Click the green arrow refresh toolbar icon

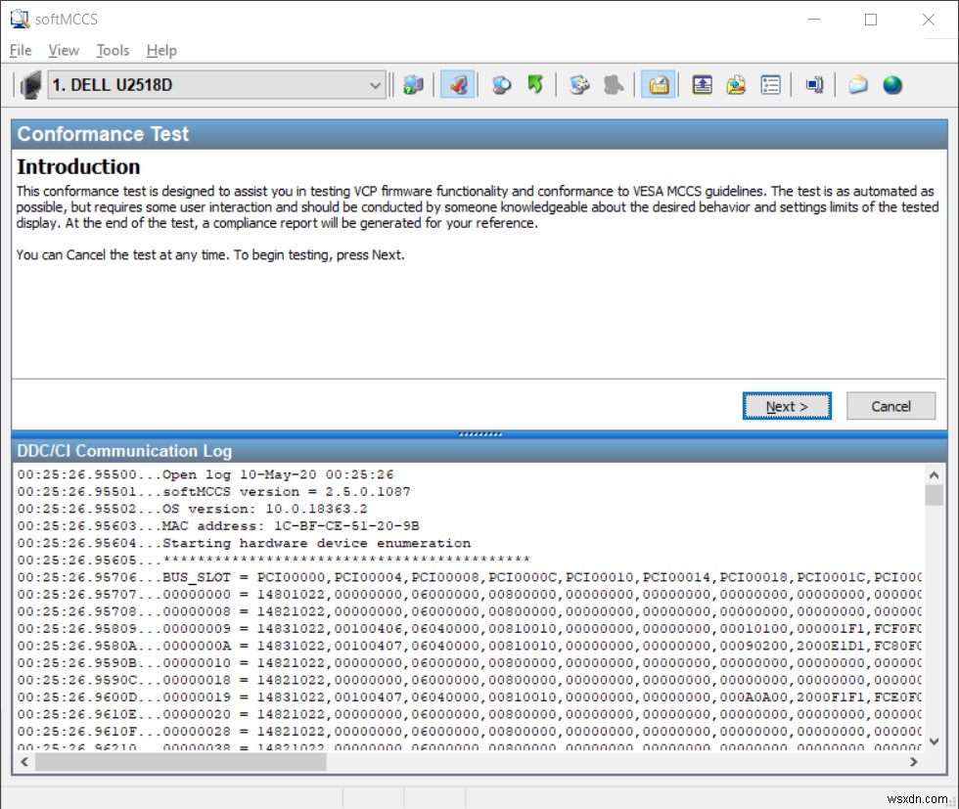(535, 84)
